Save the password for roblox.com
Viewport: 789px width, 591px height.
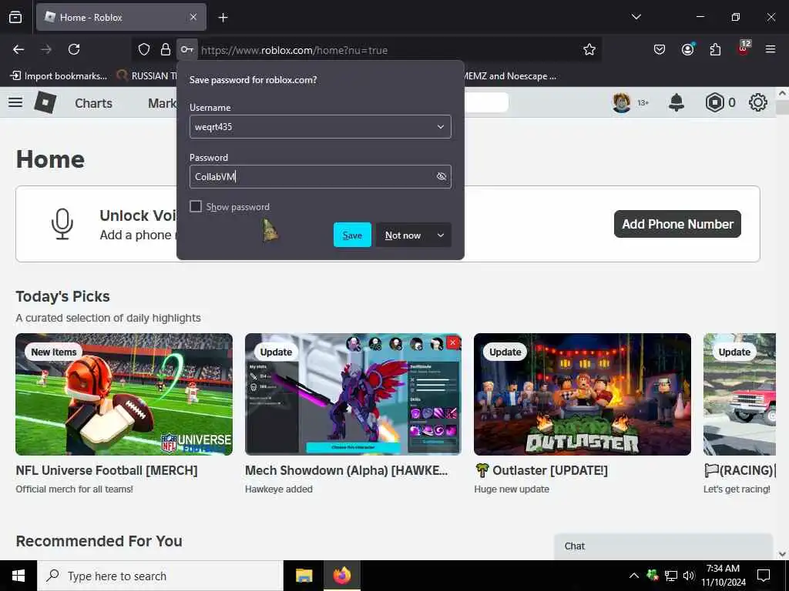[x=352, y=235]
